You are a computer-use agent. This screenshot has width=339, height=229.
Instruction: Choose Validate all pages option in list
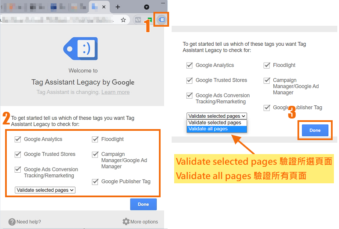[217, 129]
